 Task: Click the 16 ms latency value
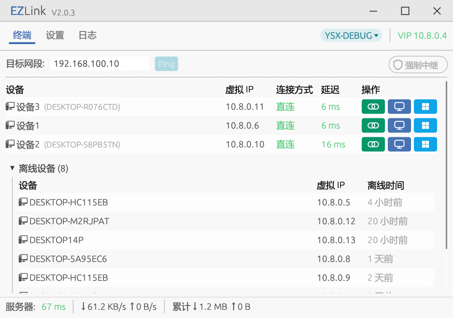(x=333, y=145)
